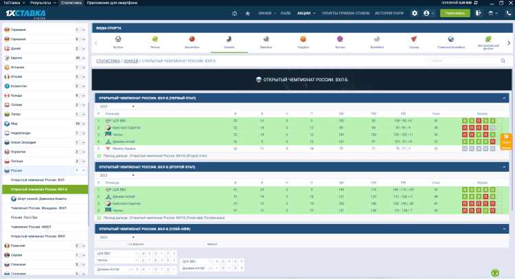This screenshot has height=279, width=515.
Task: Collapse the ВХЛ-Б (Второй этап) section
Action: pyautogui.click(x=505, y=167)
